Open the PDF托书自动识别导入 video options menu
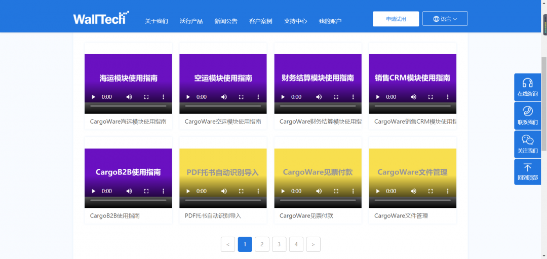The width and height of the screenshot is (547, 259). coord(258,191)
